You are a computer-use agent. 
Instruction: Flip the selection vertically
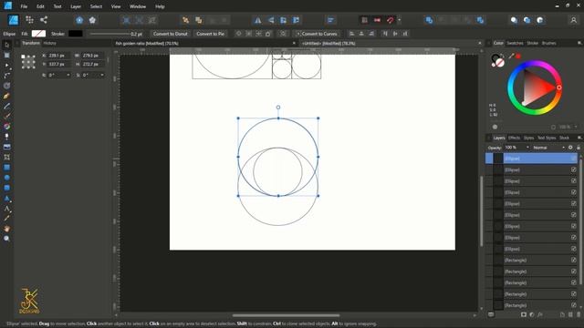tap(271, 20)
